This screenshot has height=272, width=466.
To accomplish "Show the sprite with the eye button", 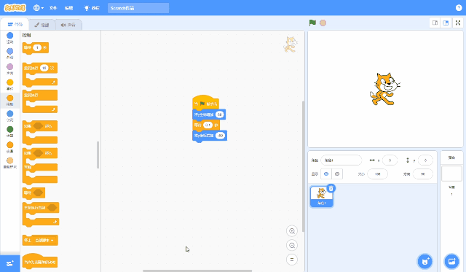I will pos(326,174).
